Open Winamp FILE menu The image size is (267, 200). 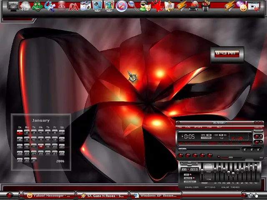pos(180,127)
